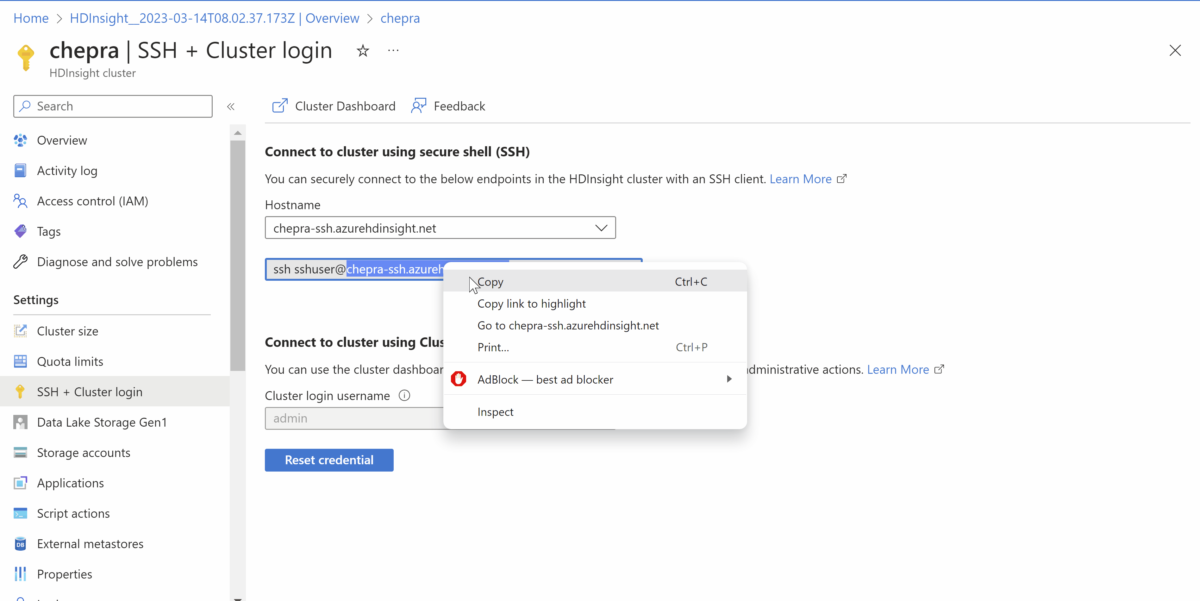Viewport: 1200px width, 601px height.
Task: Close the blade with the X button
Action: pyautogui.click(x=1175, y=50)
